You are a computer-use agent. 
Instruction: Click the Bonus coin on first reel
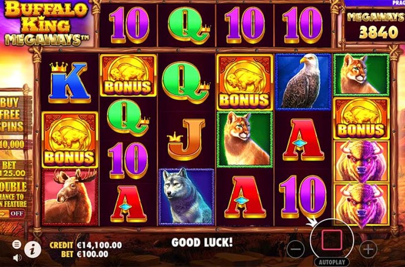(70, 140)
